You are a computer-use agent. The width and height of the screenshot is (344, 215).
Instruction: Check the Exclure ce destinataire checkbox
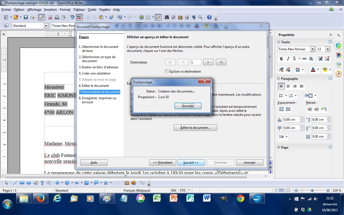pyautogui.click(x=167, y=71)
